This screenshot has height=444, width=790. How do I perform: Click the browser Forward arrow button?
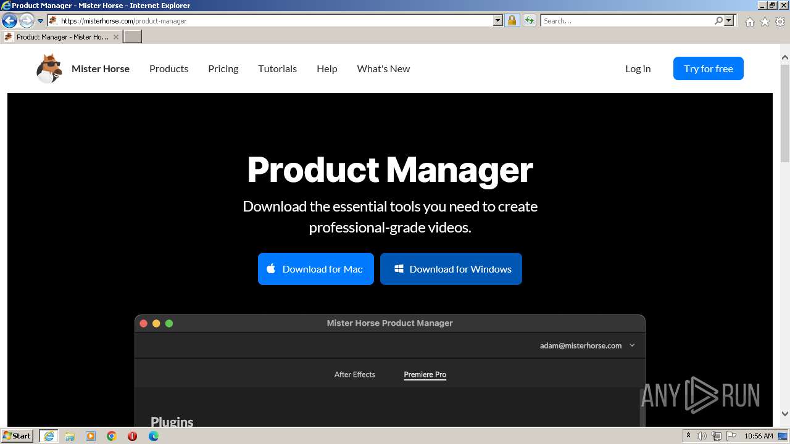click(27, 21)
